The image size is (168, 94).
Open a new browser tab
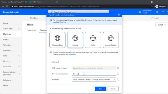point(62,2)
